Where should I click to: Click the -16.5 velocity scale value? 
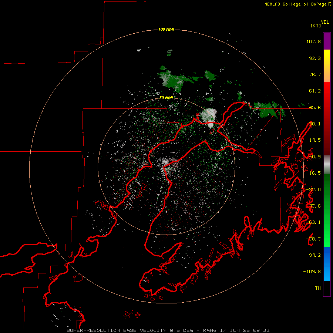click(313, 173)
